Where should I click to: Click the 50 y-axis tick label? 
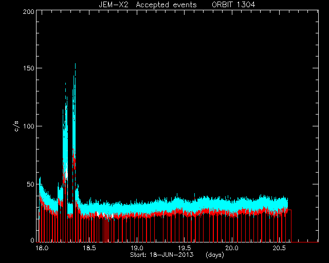coord(30,184)
